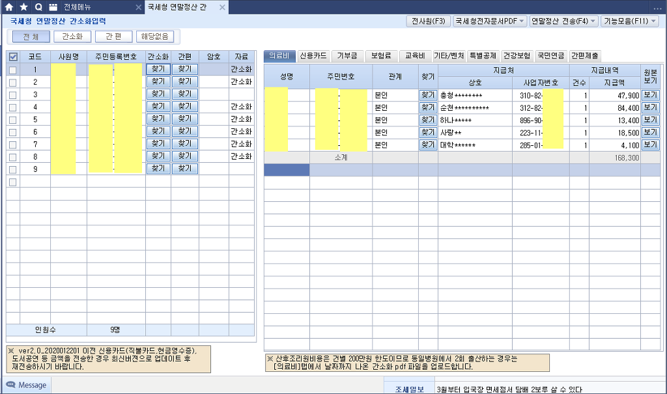Switch to the 보험료 tab

coord(381,56)
